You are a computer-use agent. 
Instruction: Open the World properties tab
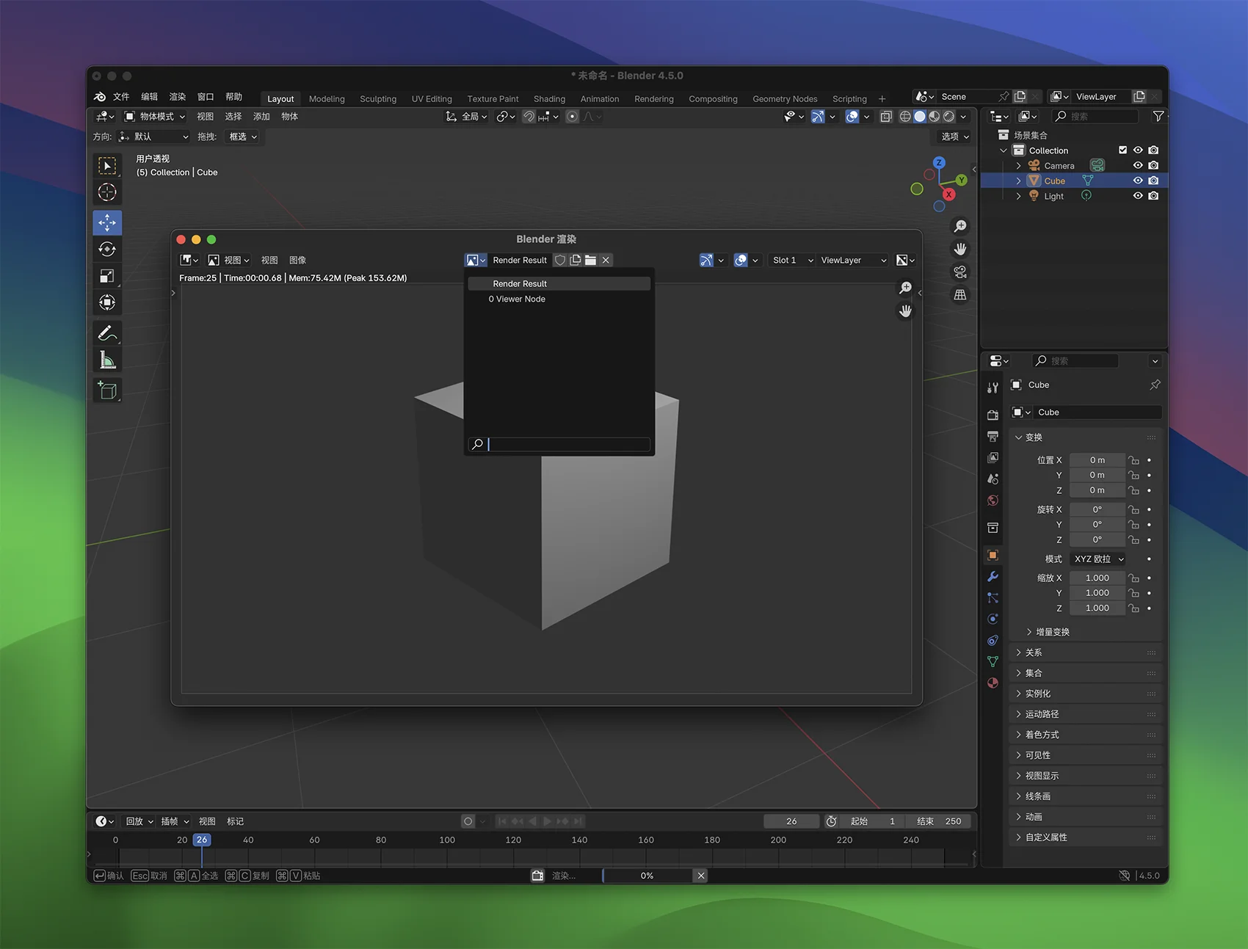coord(993,501)
